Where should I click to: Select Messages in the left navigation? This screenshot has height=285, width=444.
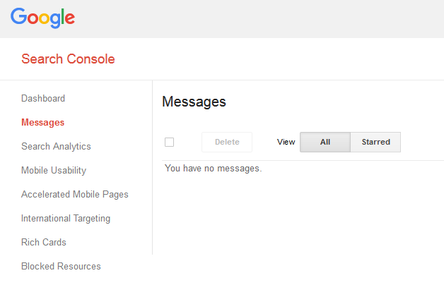[42, 123]
